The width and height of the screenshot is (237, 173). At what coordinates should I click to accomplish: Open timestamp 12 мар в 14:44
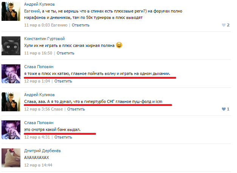38,165
